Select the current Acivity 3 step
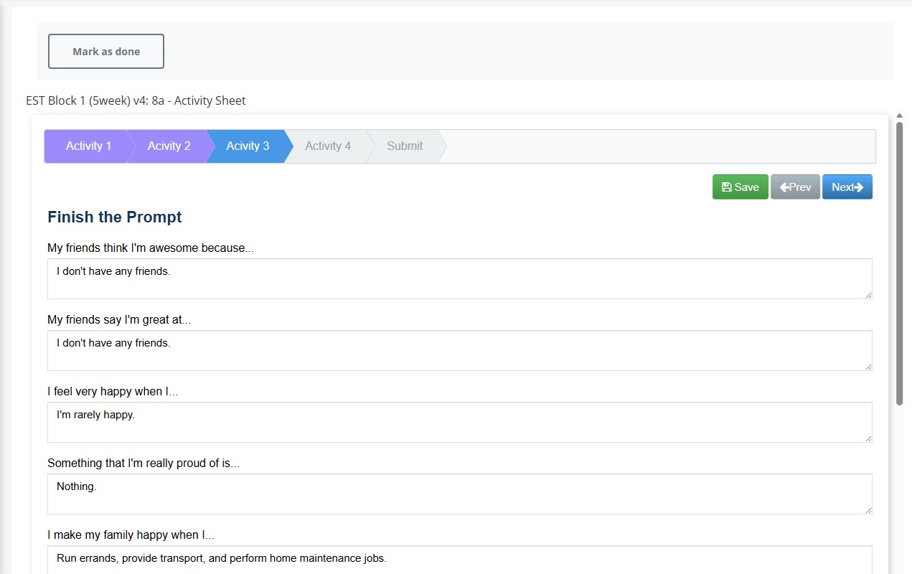912x574 pixels. pos(248,146)
